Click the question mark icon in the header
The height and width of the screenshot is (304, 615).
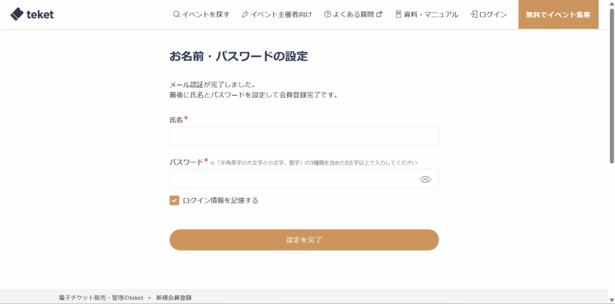pos(327,14)
